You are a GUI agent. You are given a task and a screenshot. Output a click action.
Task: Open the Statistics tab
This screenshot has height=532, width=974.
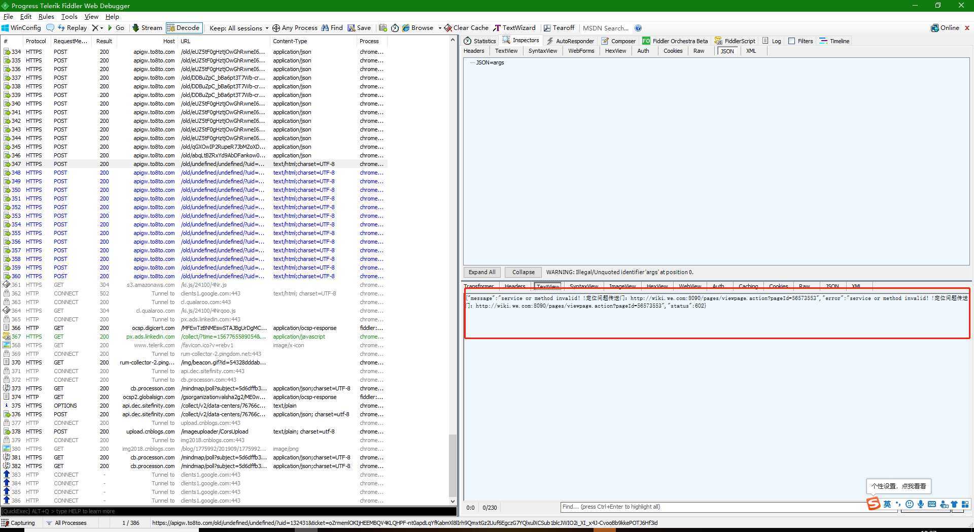[x=480, y=41]
